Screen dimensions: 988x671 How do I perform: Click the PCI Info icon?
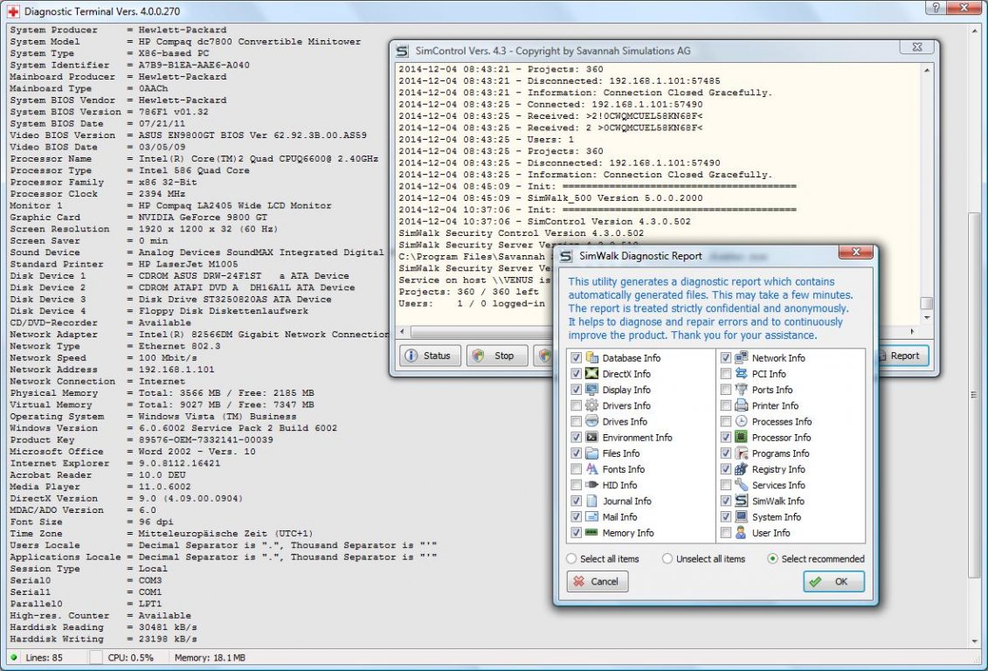coord(742,374)
